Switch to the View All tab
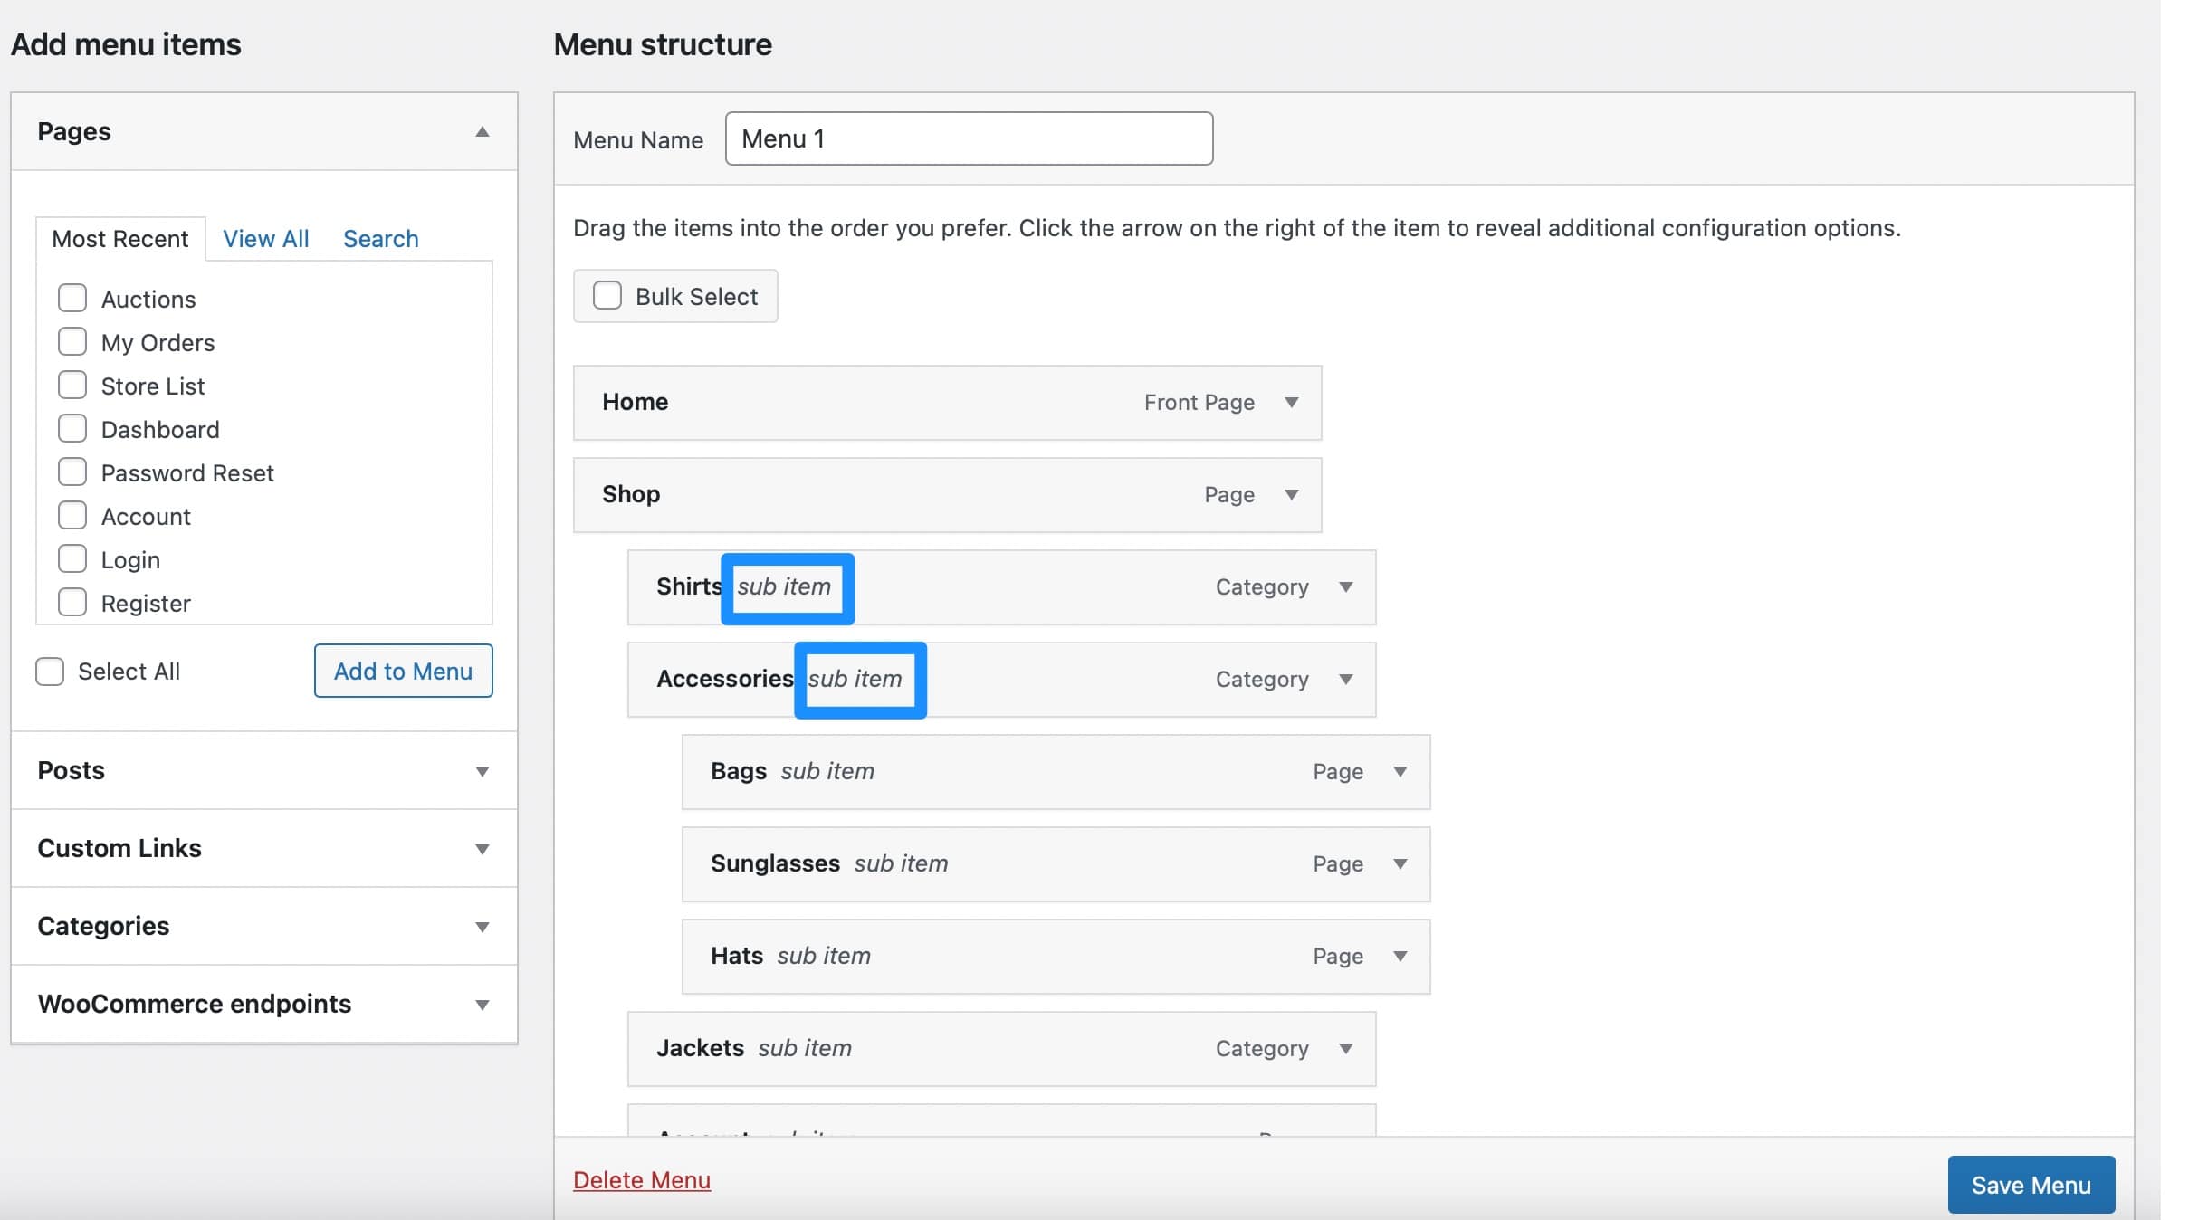This screenshot has height=1220, width=2198. 265,238
